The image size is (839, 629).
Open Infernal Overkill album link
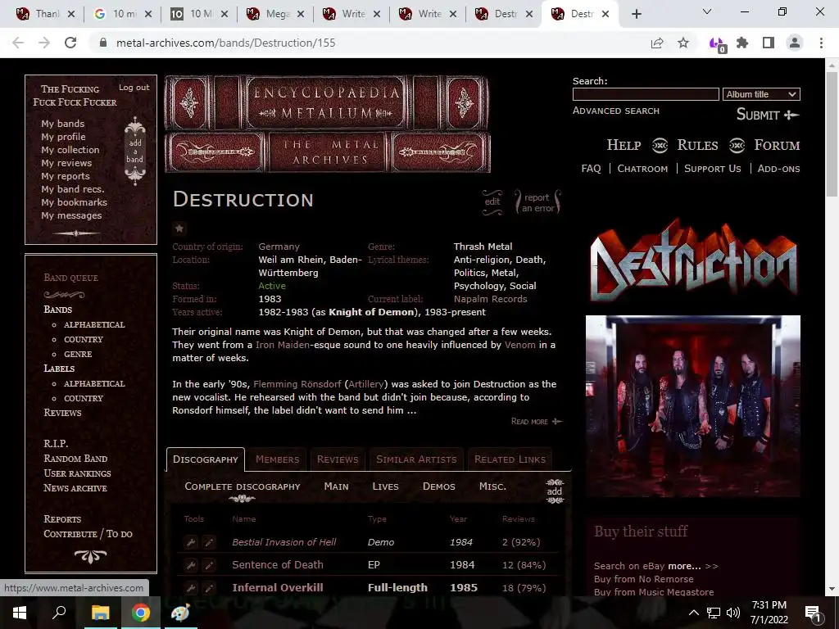point(278,587)
